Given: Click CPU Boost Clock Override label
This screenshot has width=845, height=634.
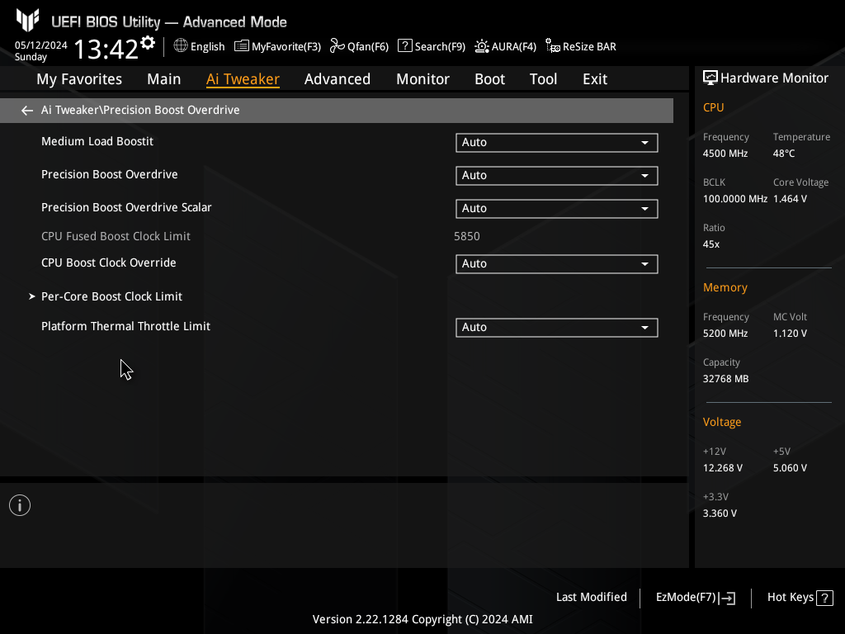Looking at the screenshot, I should pyautogui.click(x=109, y=263).
